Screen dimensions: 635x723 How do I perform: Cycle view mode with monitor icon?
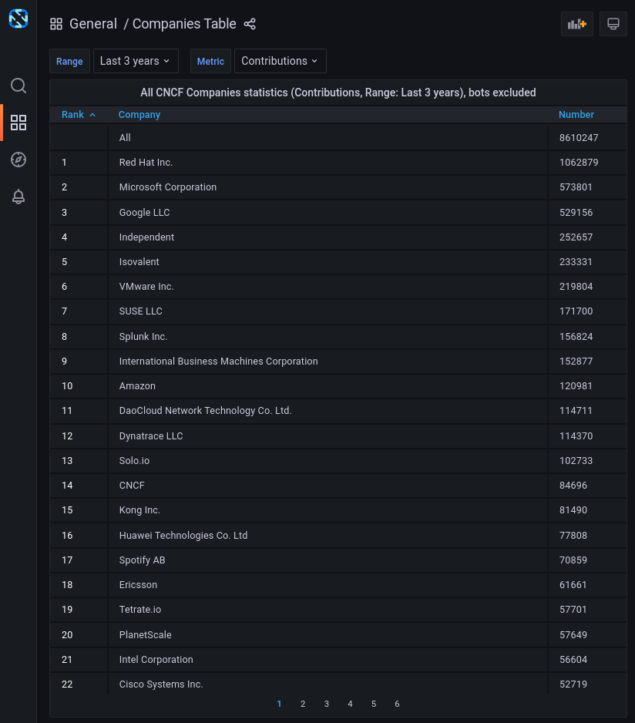[613, 24]
